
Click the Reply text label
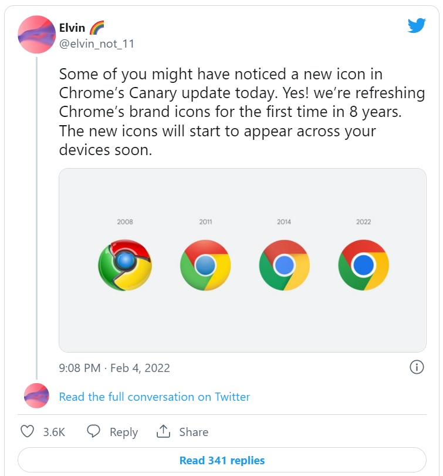124,432
